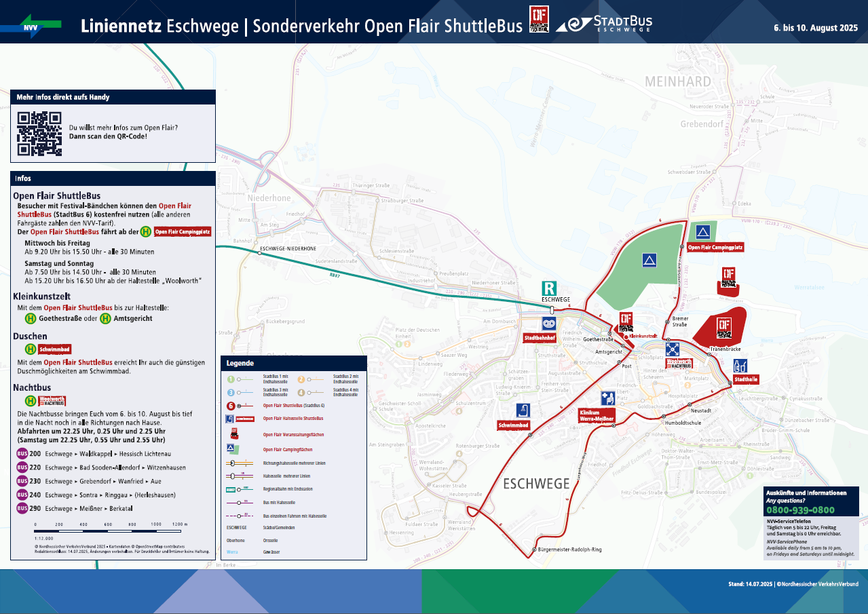Screen dimensions: 868x614
Task: Click the H icon before the Campingplatz badge in Infos
Action: (145, 232)
